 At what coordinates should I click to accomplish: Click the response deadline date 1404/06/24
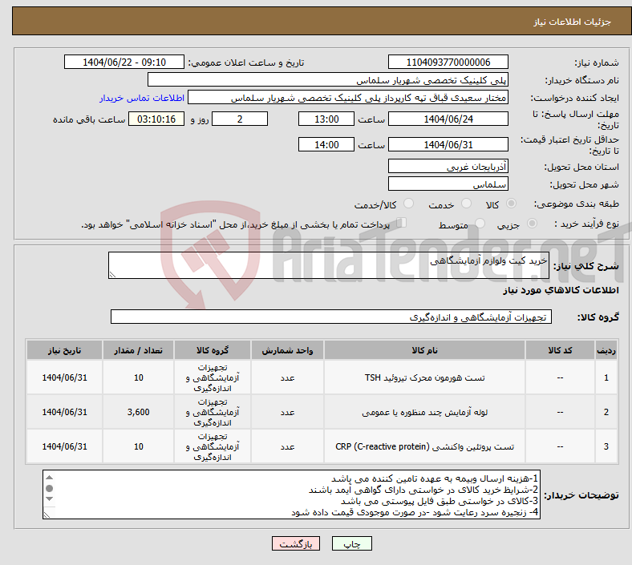(x=448, y=119)
